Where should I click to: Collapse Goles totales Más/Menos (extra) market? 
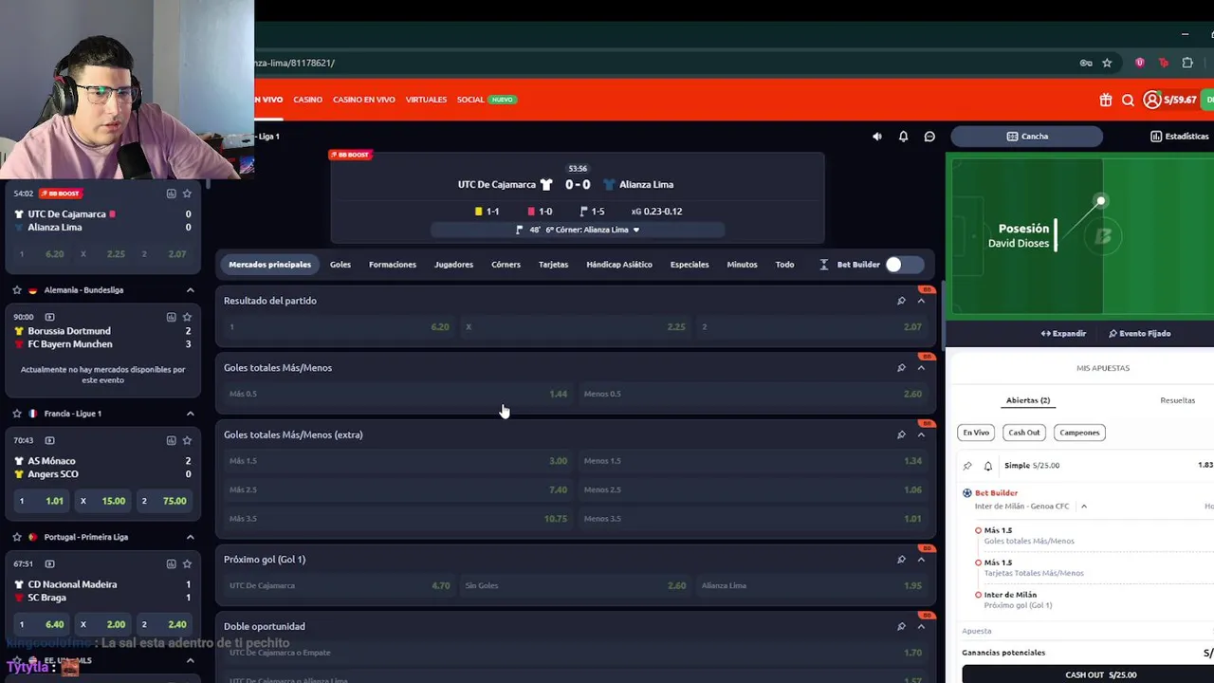pyautogui.click(x=921, y=434)
